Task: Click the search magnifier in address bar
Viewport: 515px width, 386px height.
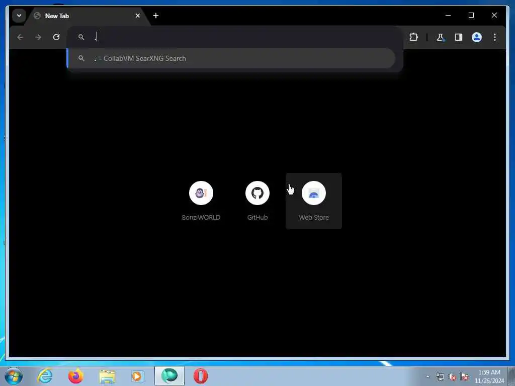Action: 81,37
